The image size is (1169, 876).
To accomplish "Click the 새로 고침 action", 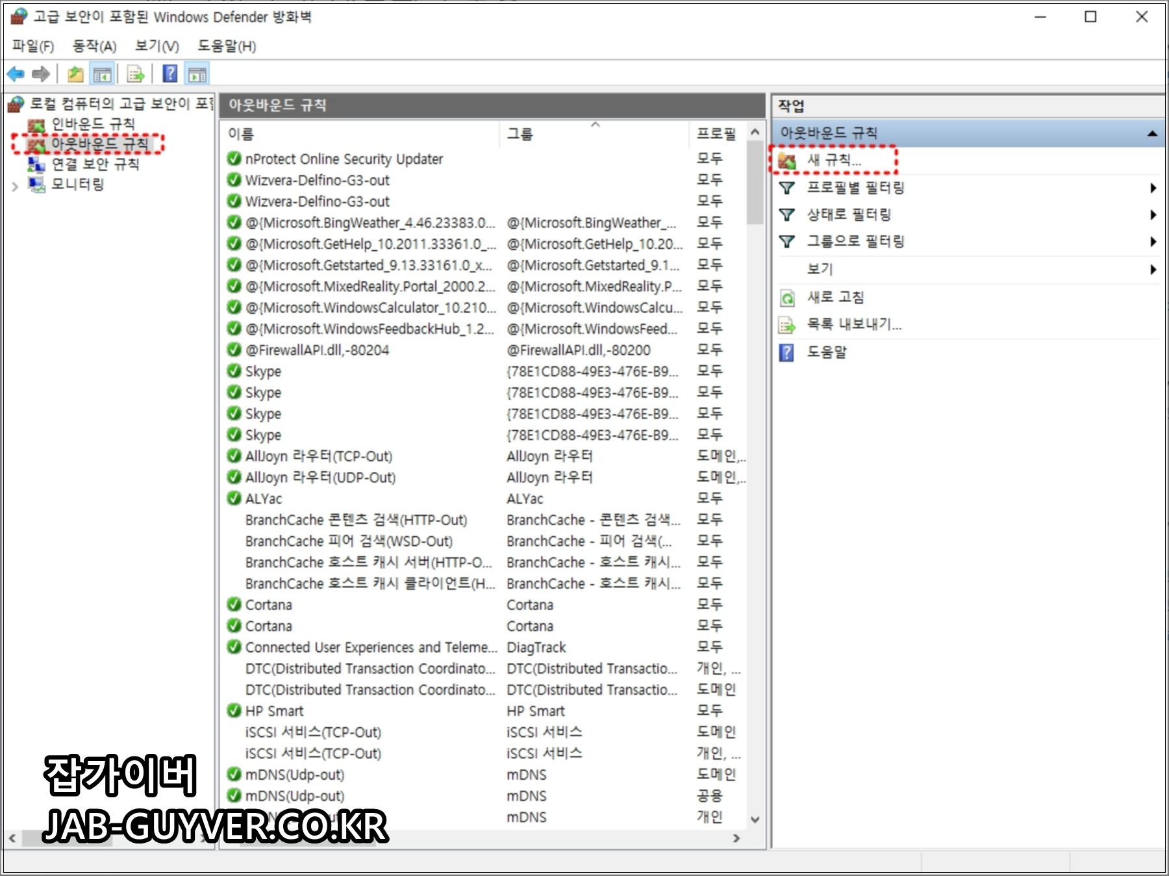I will [x=835, y=298].
